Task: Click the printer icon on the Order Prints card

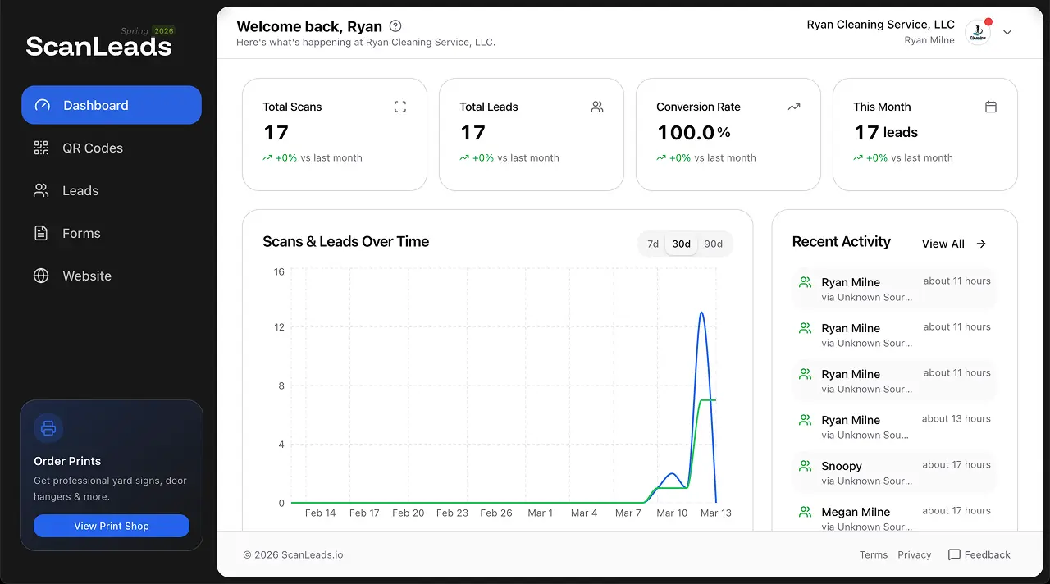Action: pos(48,428)
